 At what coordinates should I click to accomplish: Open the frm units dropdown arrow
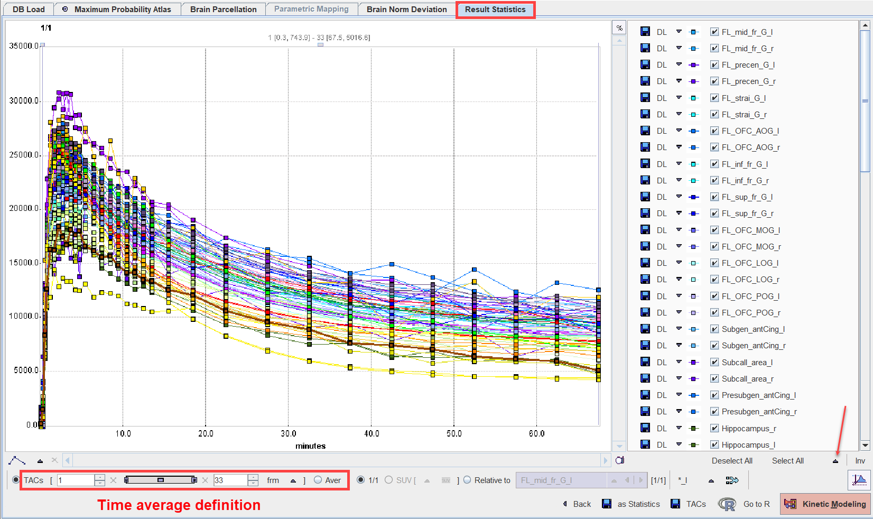293,480
